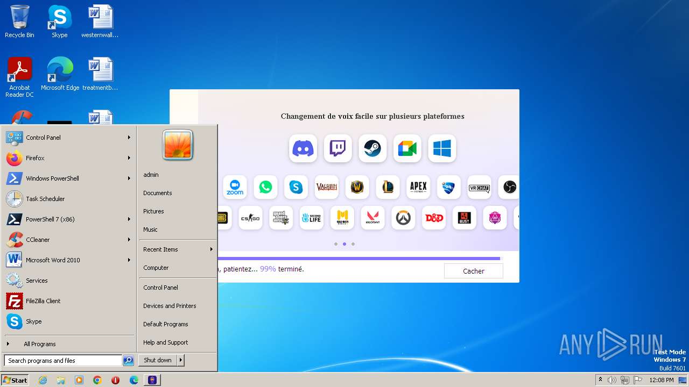Click the Discord platform icon in installer
The height and width of the screenshot is (387, 689).
[303, 148]
